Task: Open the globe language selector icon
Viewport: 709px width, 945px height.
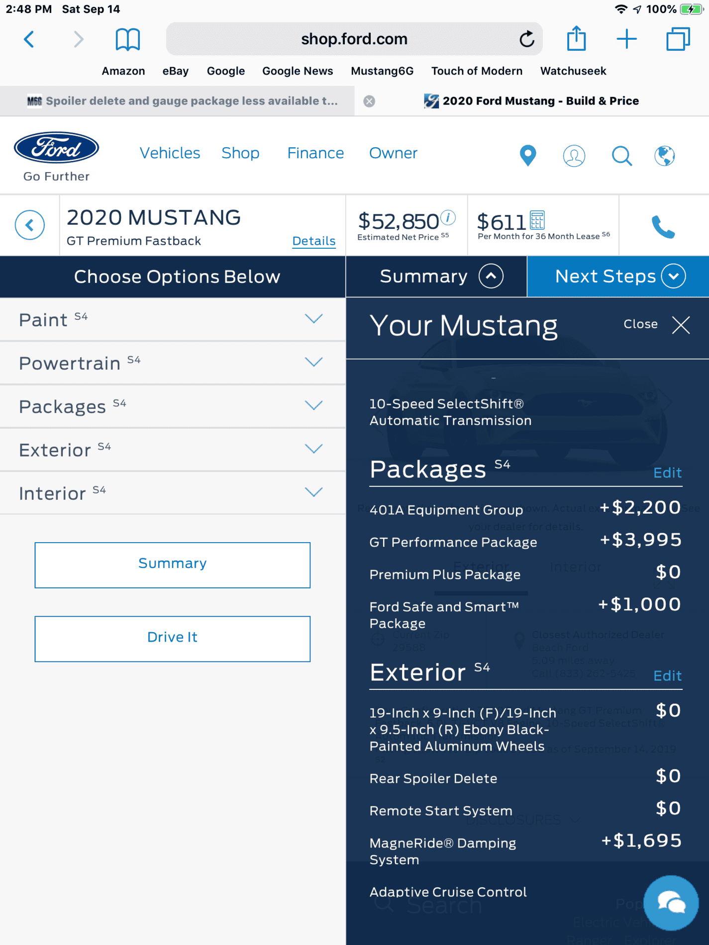Action: pyautogui.click(x=665, y=156)
